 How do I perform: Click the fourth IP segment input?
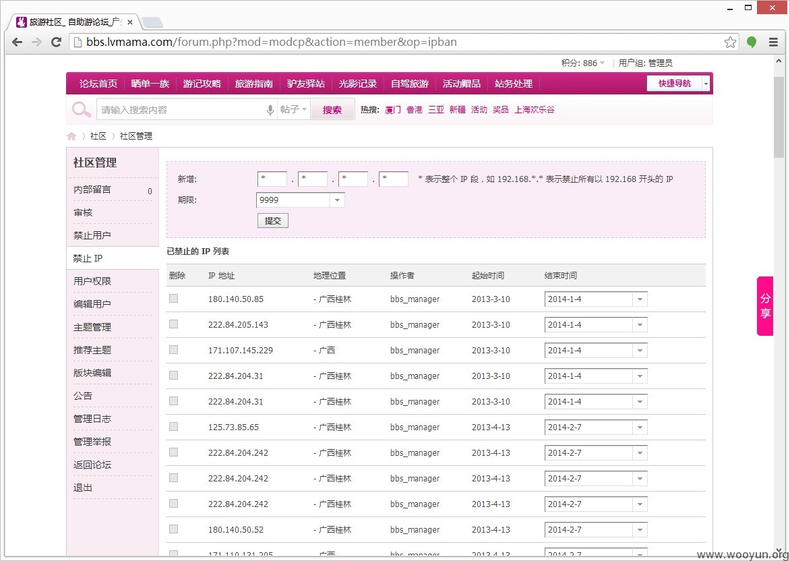[x=394, y=179]
